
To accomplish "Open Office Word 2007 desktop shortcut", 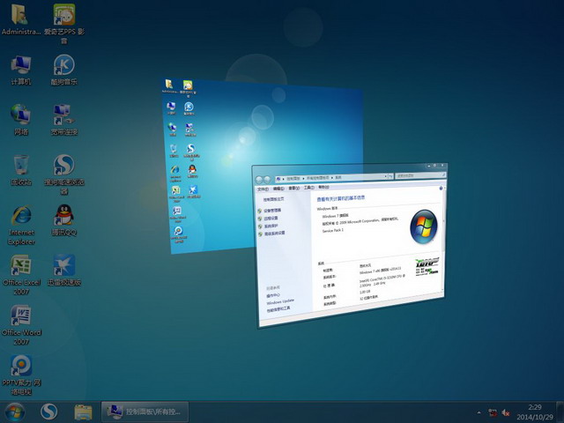I will click(20, 316).
